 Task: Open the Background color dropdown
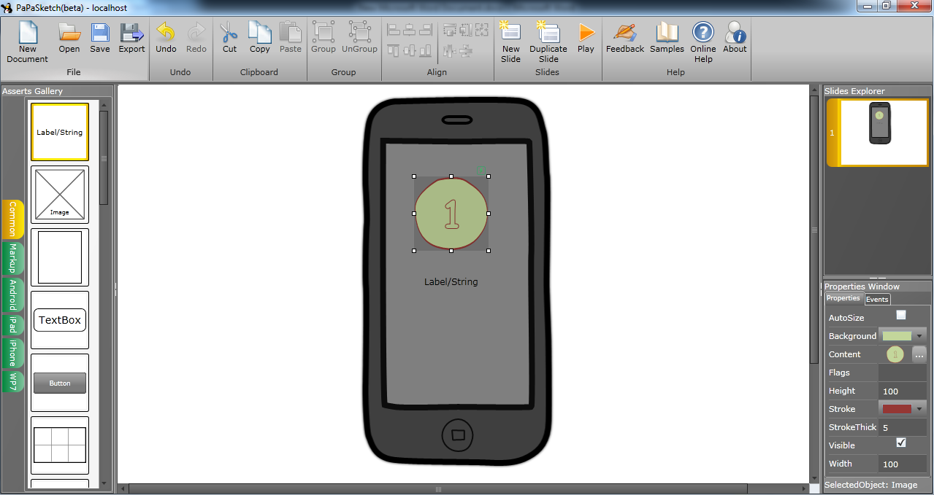pos(919,336)
